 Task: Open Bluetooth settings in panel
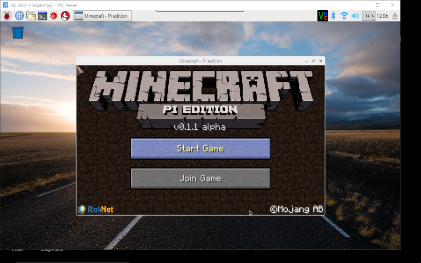333,16
